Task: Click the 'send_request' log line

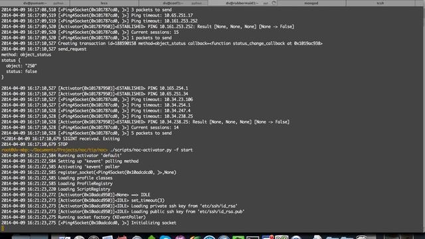Action: [44, 49]
